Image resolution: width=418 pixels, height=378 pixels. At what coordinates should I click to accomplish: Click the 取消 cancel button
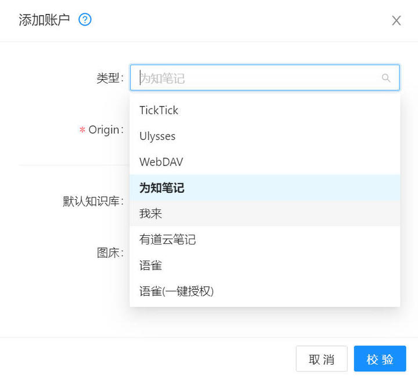[x=322, y=358]
